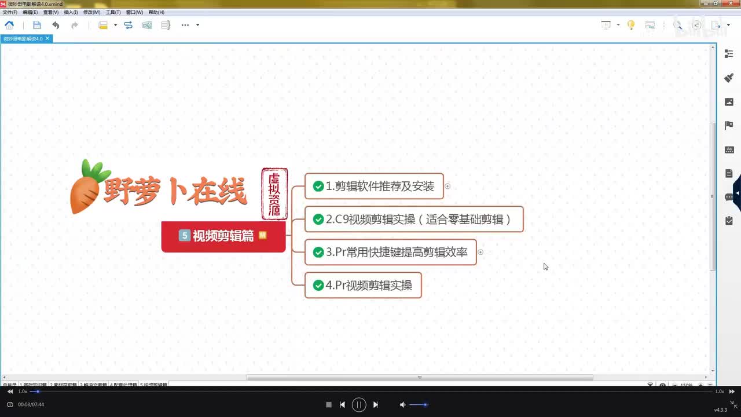Click the Home icon in the toolbar
741x417 pixels.
[9, 25]
